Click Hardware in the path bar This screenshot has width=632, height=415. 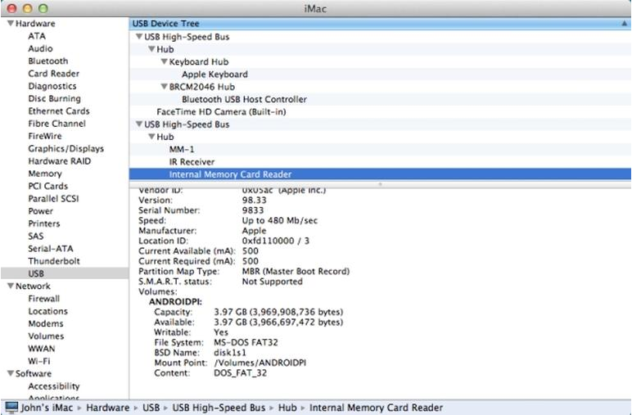point(107,408)
